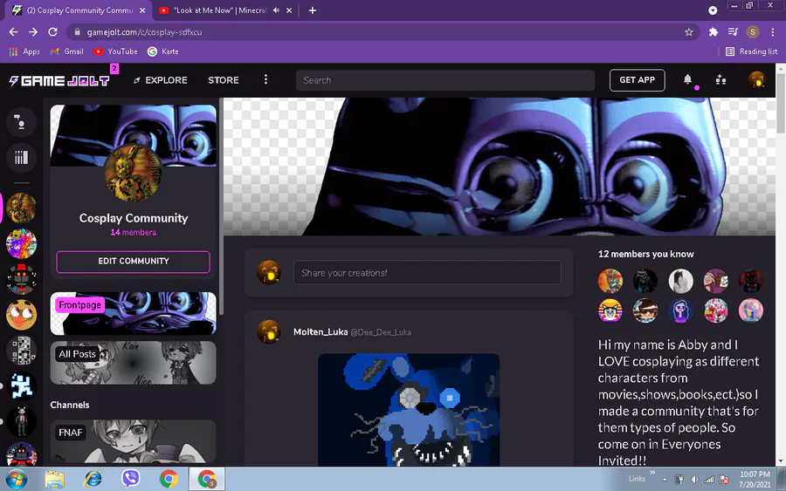The height and width of the screenshot is (491, 786).
Task: Open the Gmail bookmark
Action: 66,51
